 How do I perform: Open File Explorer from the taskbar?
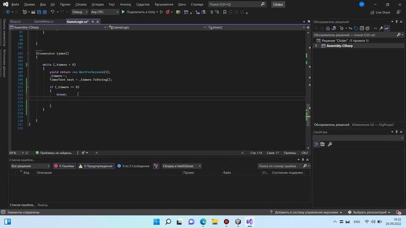(214, 222)
